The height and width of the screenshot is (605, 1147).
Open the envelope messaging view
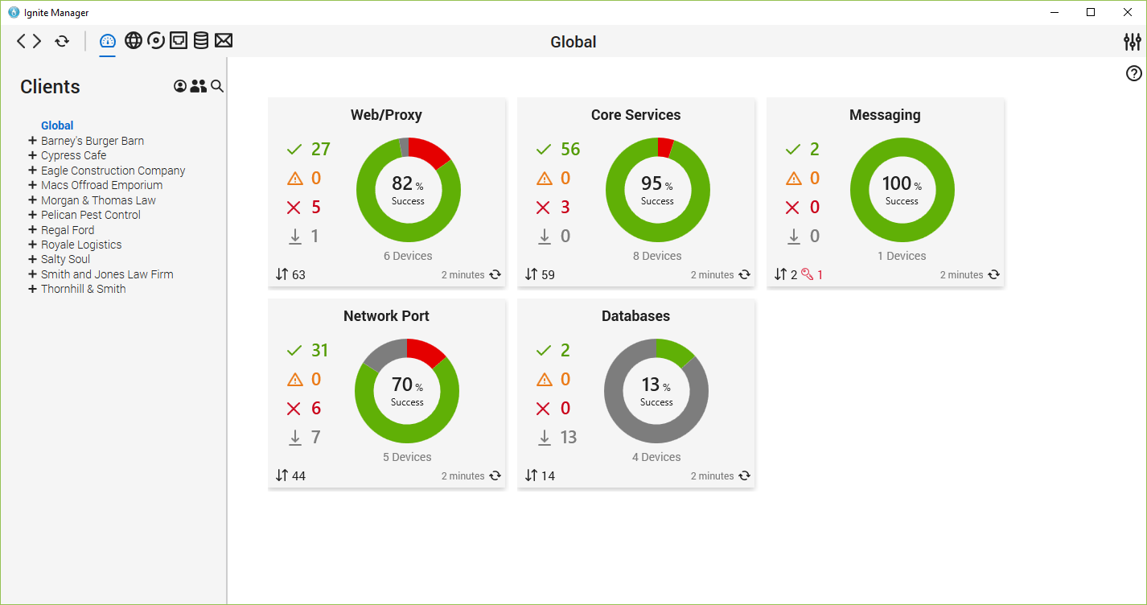click(x=224, y=41)
